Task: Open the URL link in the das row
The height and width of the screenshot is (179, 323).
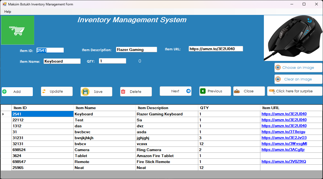Action: click(x=284, y=126)
